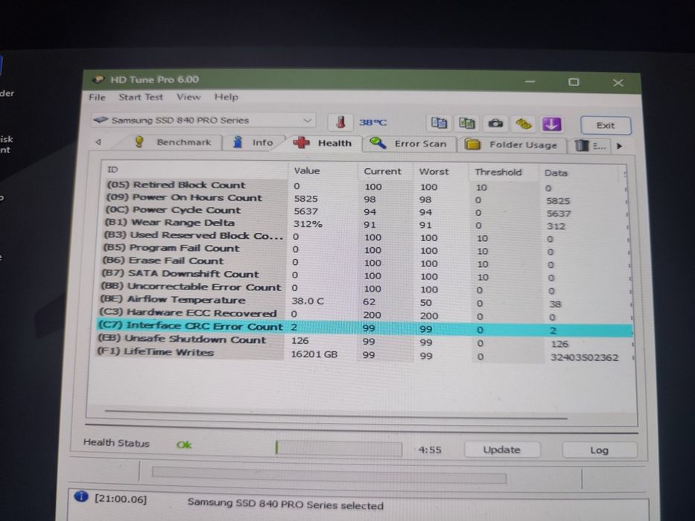Click the 32403502362 data cell
695x521 pixels.
coord(584,357)
